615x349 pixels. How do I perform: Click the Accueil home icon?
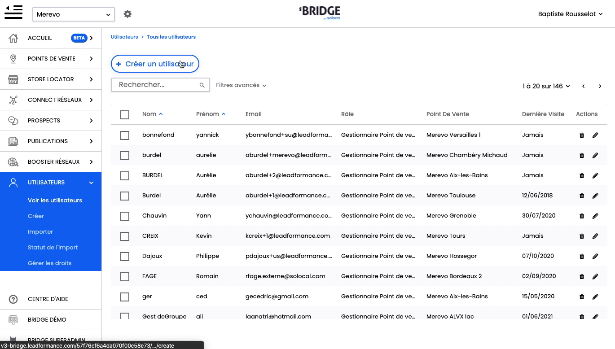(x=13, y=38)
